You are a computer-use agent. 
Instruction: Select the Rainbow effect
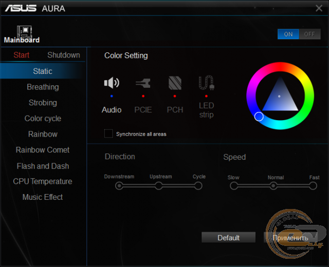pos(43,134)
